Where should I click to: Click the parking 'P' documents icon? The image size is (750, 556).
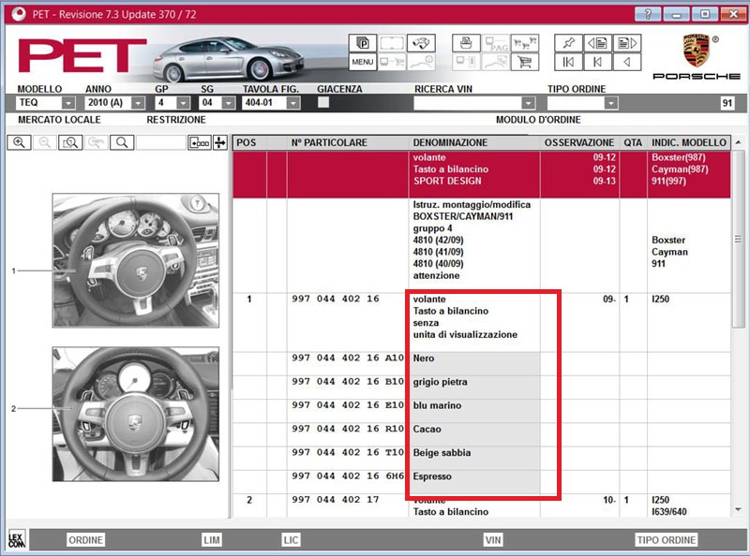click(363, 43)
